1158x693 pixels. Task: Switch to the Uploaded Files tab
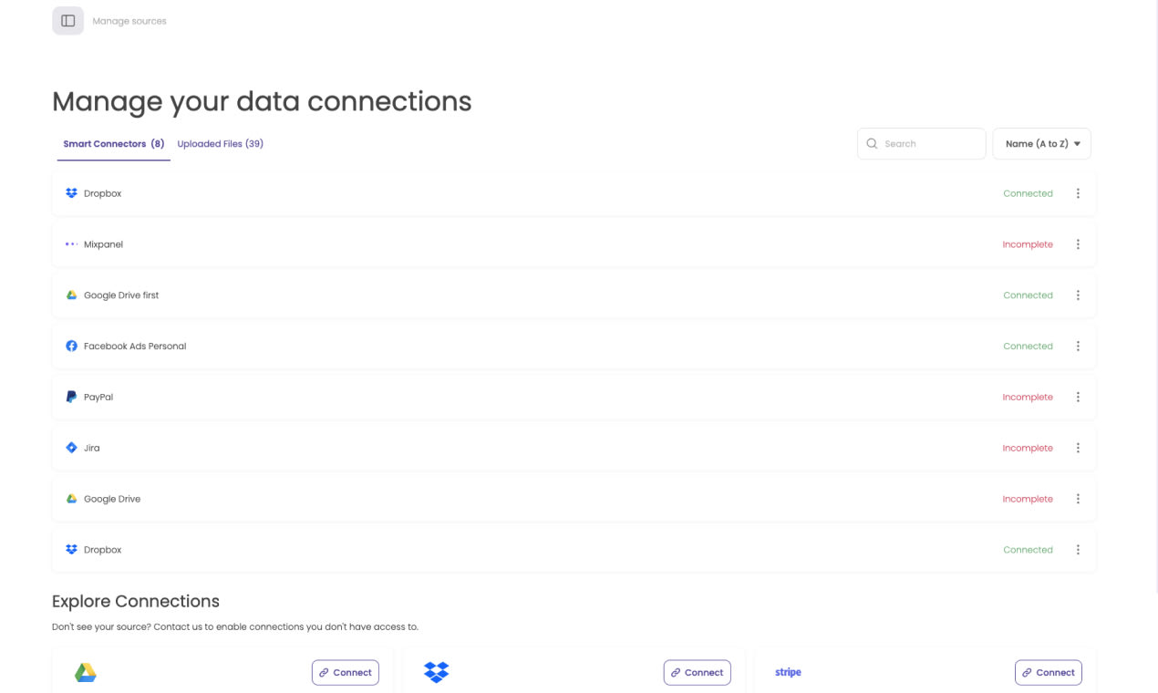coord(221,144)
